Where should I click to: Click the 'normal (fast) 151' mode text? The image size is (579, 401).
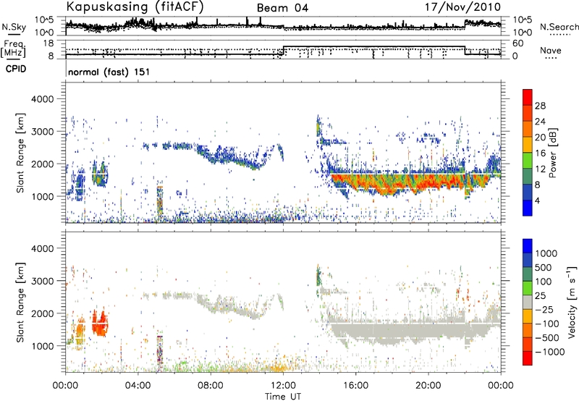109,72
